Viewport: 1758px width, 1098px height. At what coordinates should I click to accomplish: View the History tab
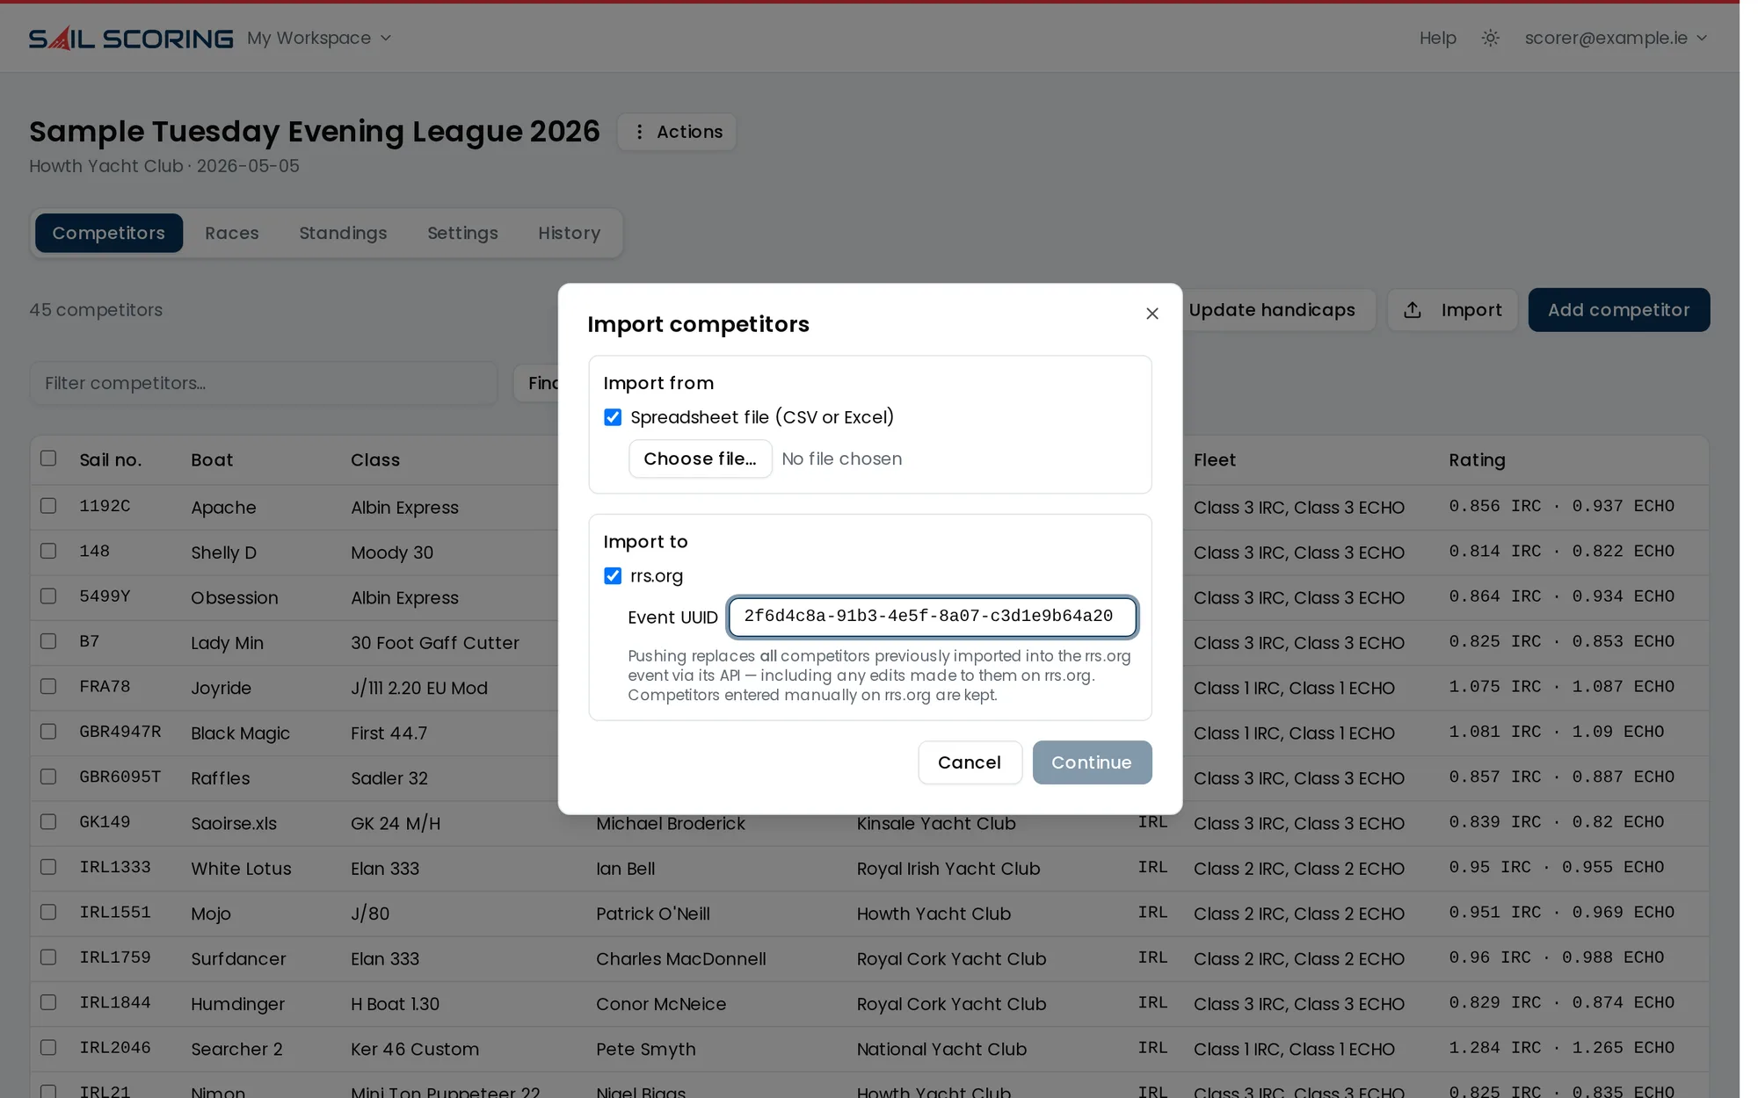[x=570, y=233]
